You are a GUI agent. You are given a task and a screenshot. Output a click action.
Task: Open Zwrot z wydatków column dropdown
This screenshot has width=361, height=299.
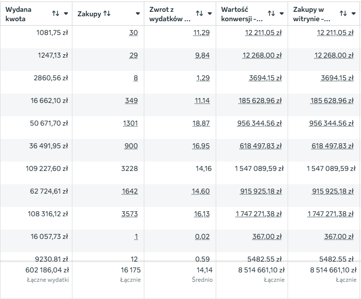(210, 14)
